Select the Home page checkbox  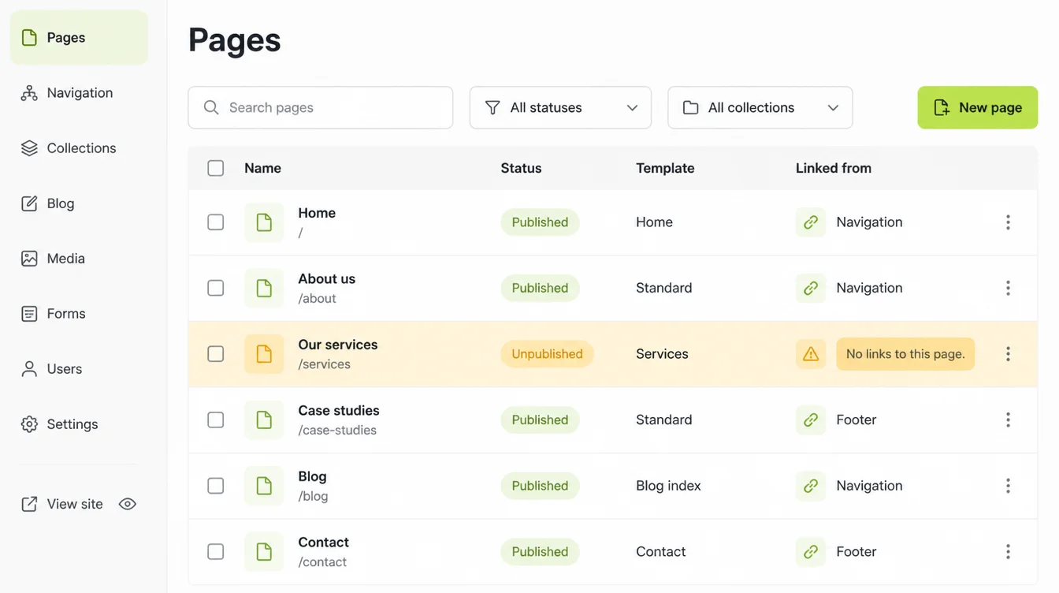click(x=215, y=222)
